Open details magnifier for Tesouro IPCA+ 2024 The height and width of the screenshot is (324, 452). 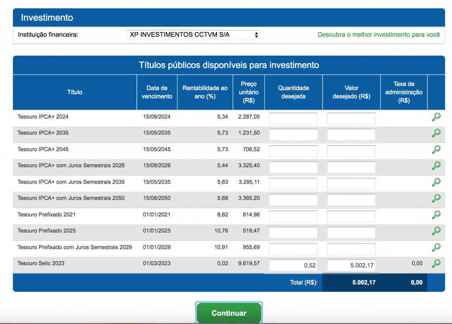click(436, 117)
